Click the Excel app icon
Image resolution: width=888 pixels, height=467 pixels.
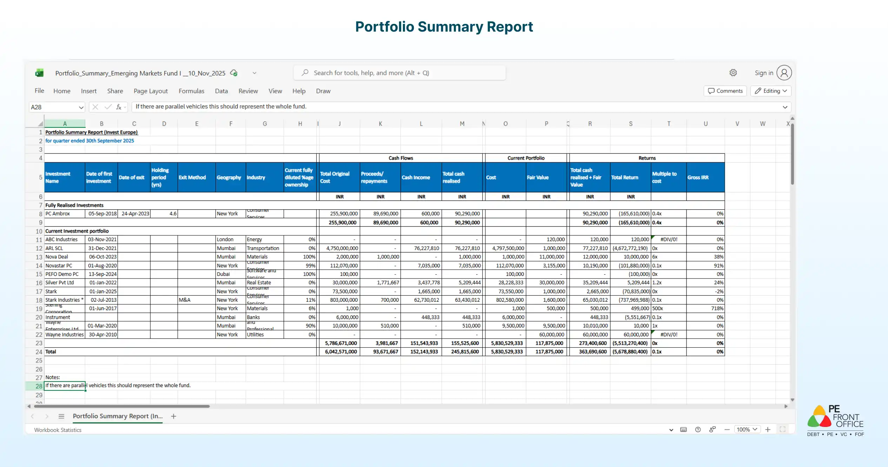pos(39,73)
